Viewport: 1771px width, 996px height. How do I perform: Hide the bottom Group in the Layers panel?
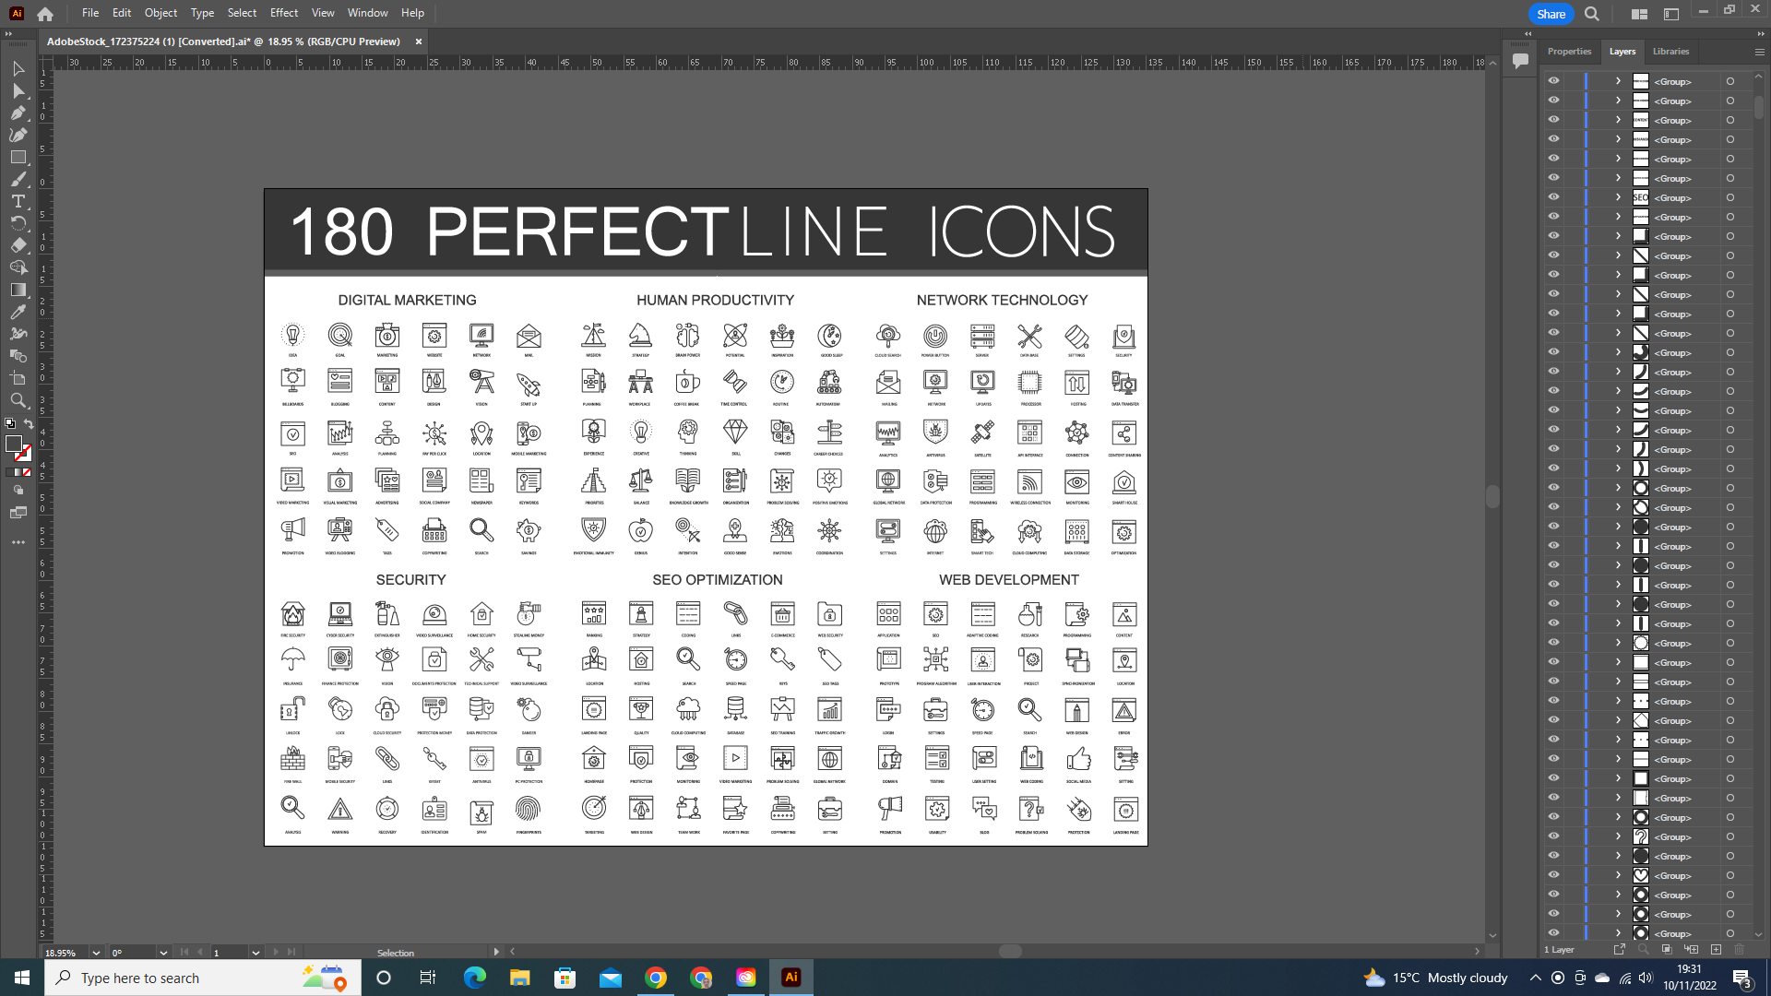pyautogui.click(x=1554, y=933)
